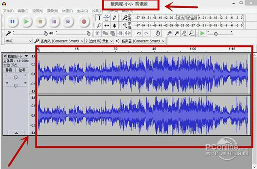
Task: Select the Selection (I-beam) tool
Action: pos(99,18)
